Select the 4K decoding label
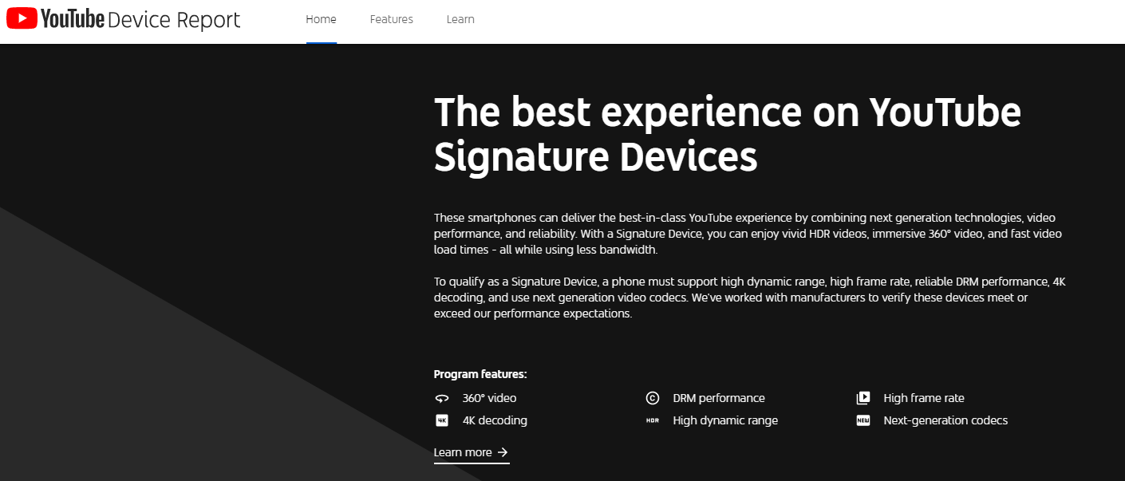The width and height of the screenshot is (1125, 481). [495, 420]
